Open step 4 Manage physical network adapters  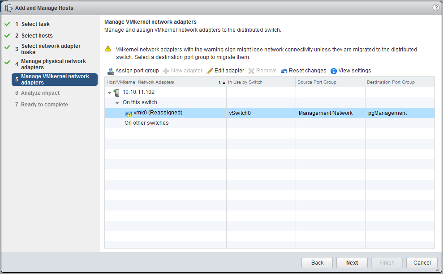point(53,64)
